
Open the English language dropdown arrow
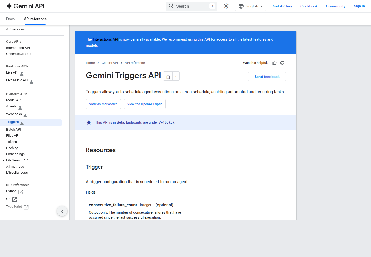point(261,6)
